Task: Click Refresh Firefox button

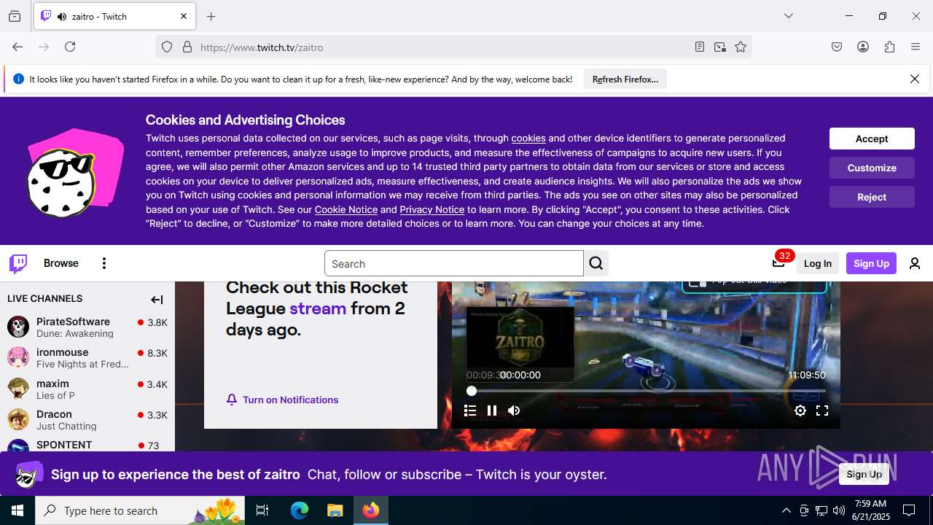Action: pos(625,79)
